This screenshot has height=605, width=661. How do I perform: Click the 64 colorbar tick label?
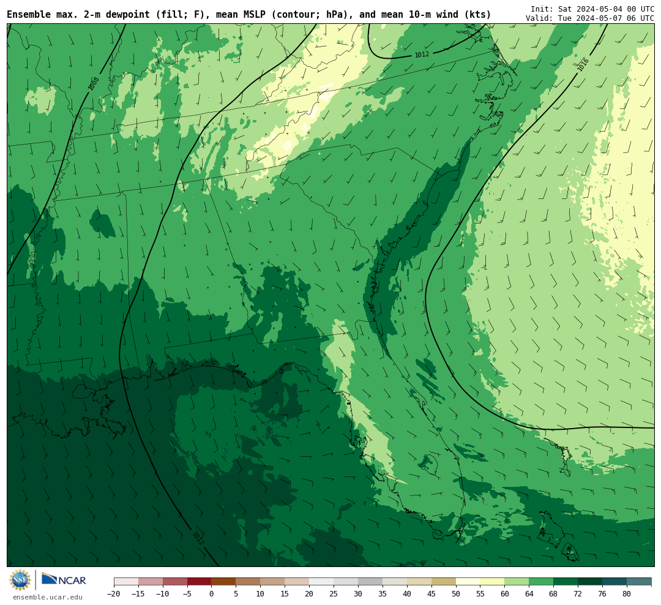point(529,593)
